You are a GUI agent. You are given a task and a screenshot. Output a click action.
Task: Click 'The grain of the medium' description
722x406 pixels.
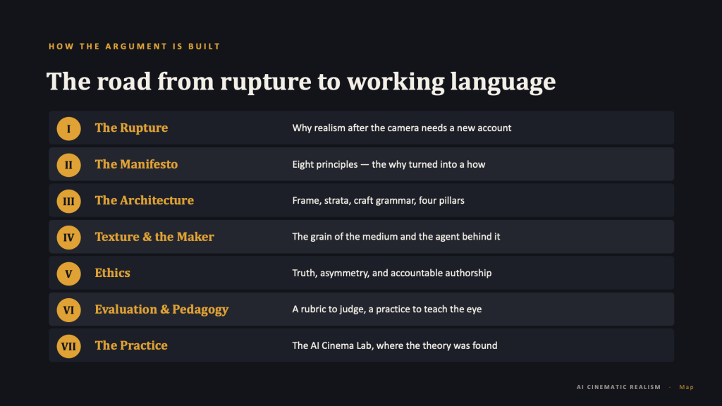(x=396, y=237)
